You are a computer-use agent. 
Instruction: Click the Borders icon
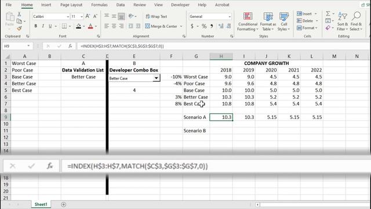pyautogui.click(x=64, y=26)
